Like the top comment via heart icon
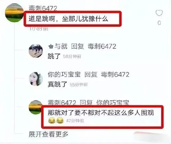171x144 pixels. tap(159, 13)
